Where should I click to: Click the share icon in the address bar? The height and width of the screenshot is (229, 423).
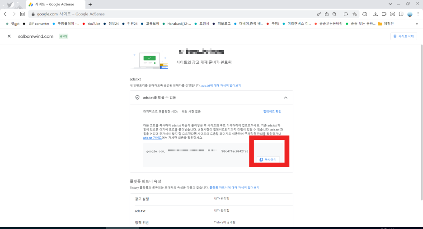click(x=327, y=14)
